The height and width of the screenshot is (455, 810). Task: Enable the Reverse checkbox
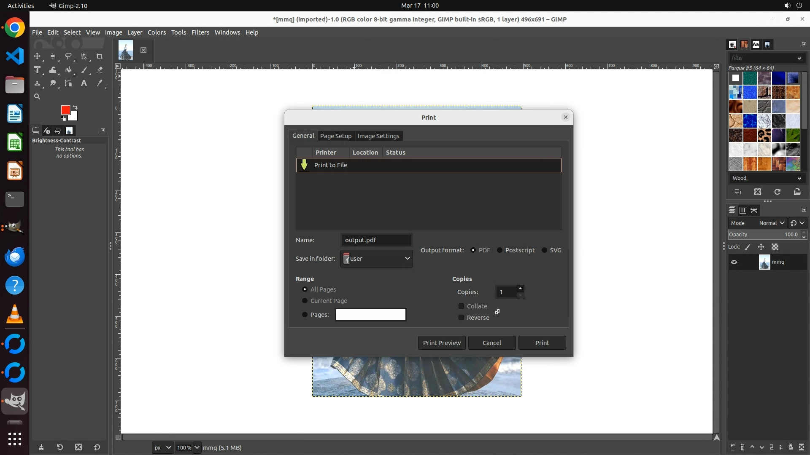461,318
